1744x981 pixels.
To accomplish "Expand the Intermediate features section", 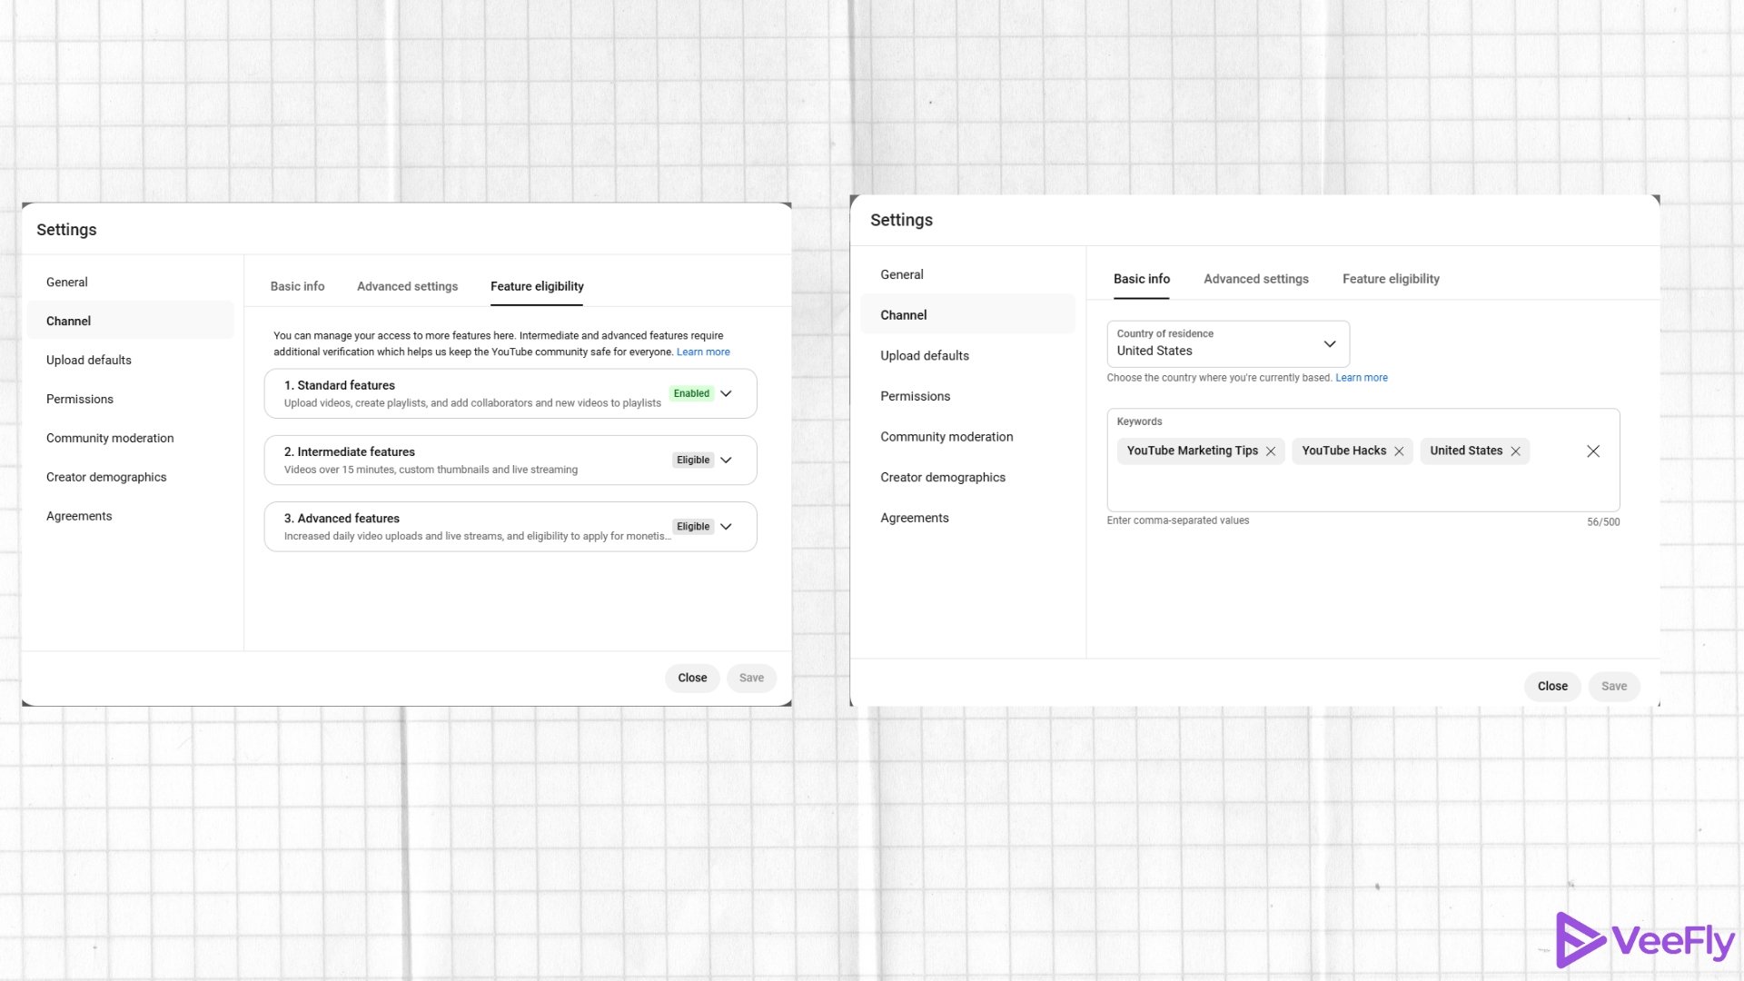I will point(726,461).
